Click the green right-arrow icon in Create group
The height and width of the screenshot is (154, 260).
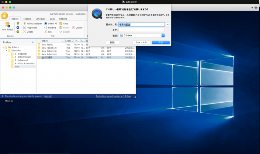point(18,32)
